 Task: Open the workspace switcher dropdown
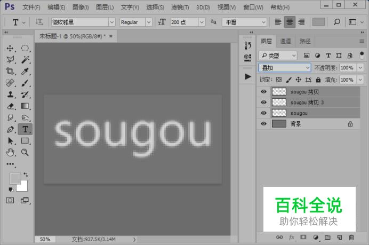tap(355, 22)
